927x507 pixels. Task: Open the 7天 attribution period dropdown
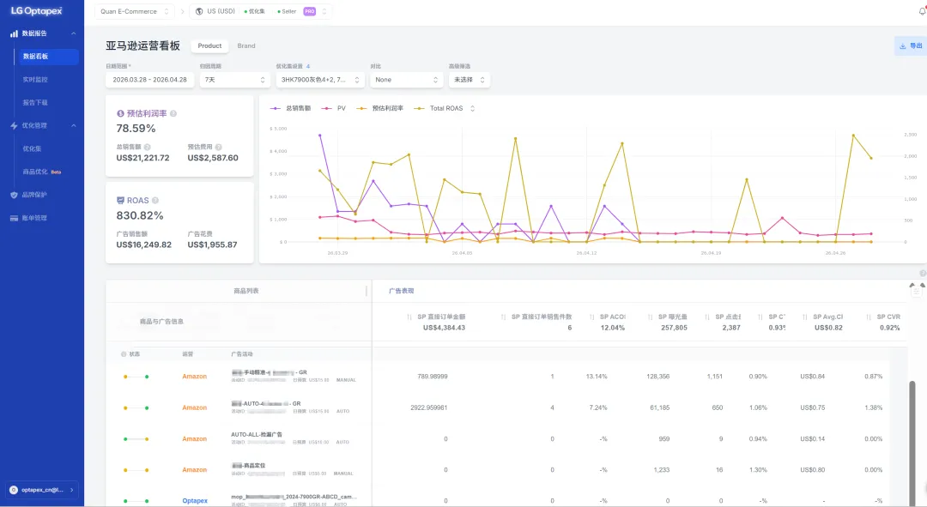click(234, 80)
